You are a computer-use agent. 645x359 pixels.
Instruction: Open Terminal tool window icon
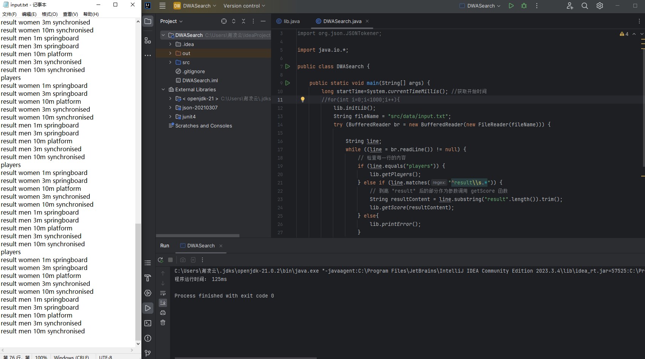click(x=148, y=323)
